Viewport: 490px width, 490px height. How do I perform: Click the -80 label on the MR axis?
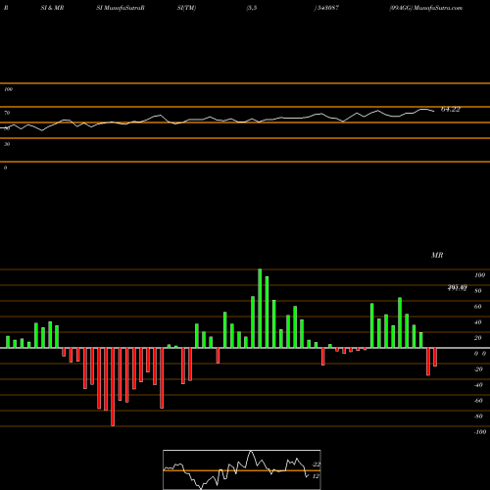[x=478, y=416]
